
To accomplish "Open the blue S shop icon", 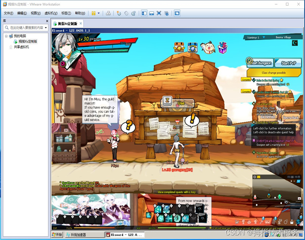I will pyautogui.click(x=298, y=222).
